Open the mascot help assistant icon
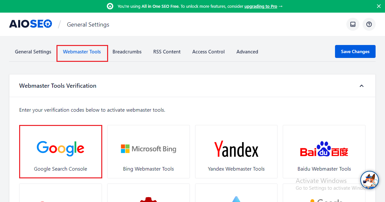385x202 pixels. [370, 180]
